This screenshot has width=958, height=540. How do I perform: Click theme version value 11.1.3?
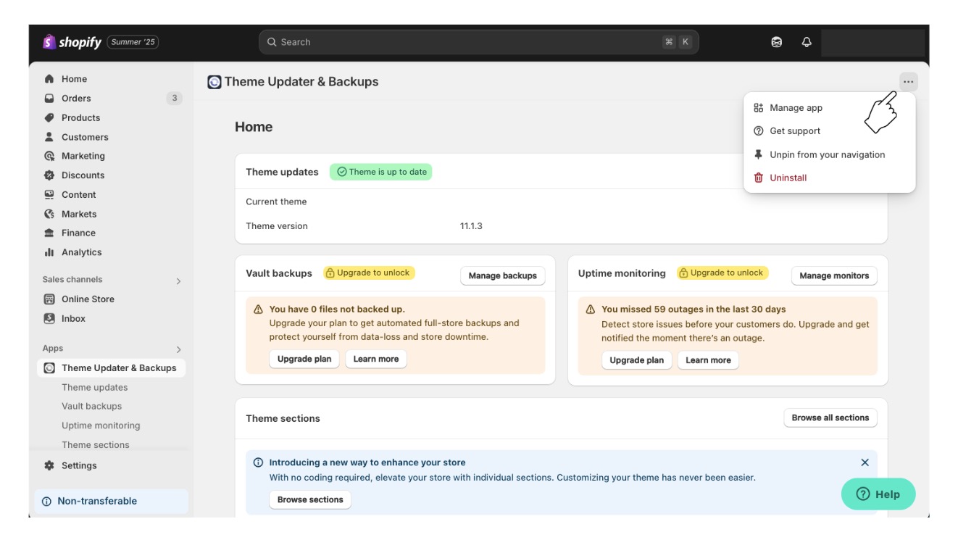(x=471, y=226)
